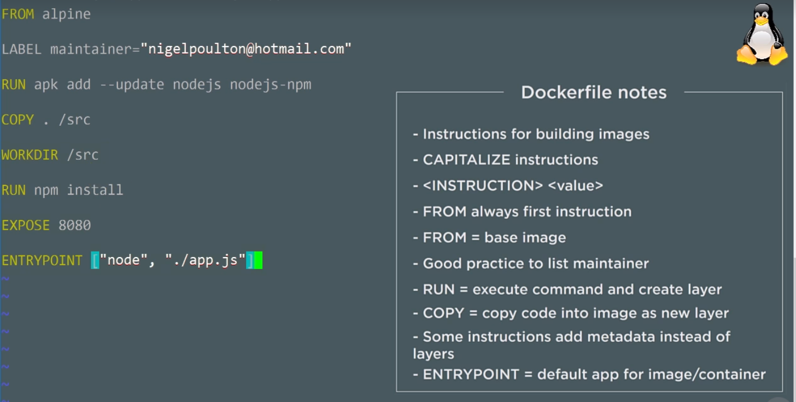
Task: Click note 'COPY = copy code into image'
Action: tap(571, 313)
